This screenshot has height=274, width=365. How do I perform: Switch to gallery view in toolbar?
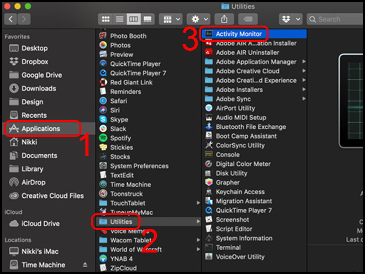[147, 19]
